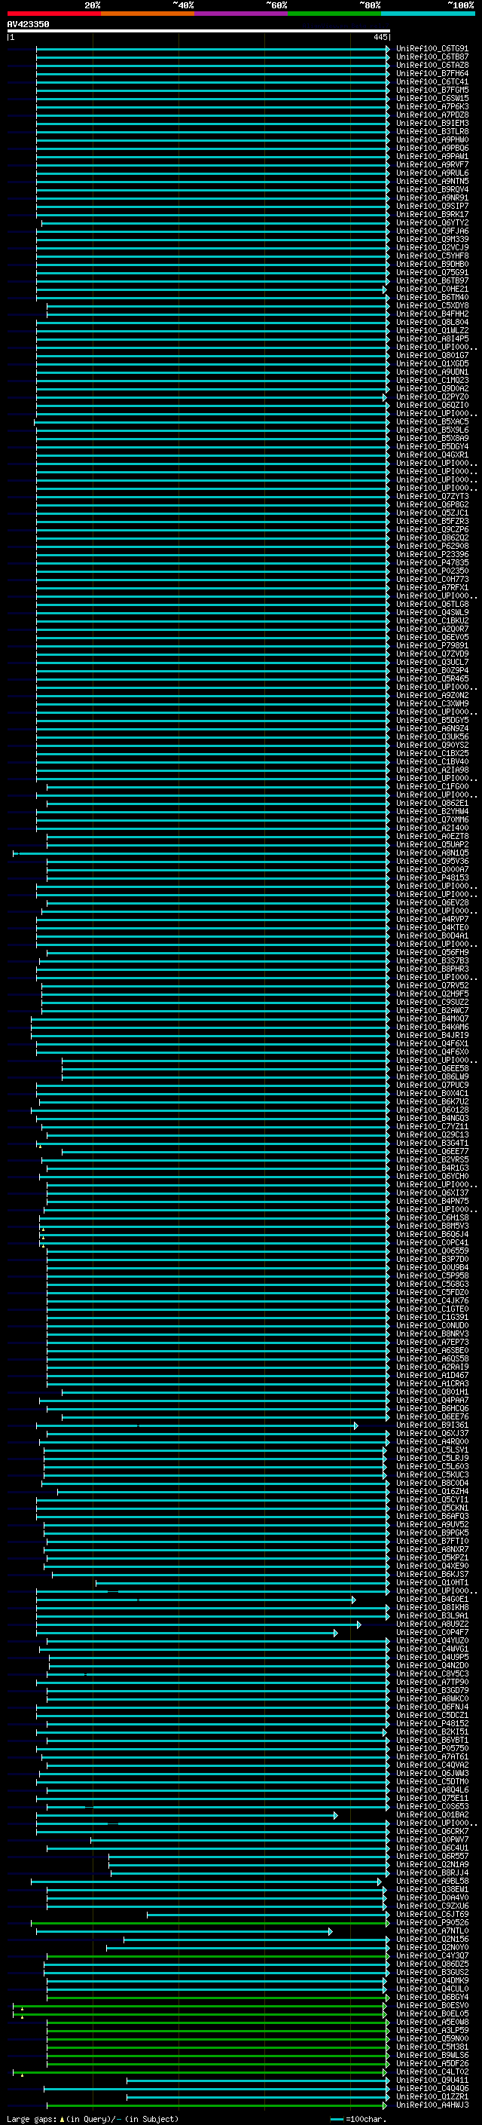This screenshot has width=482, height=2125.
Task: Click the orange ~40% identity legend segment
Action: click(148, 14)
